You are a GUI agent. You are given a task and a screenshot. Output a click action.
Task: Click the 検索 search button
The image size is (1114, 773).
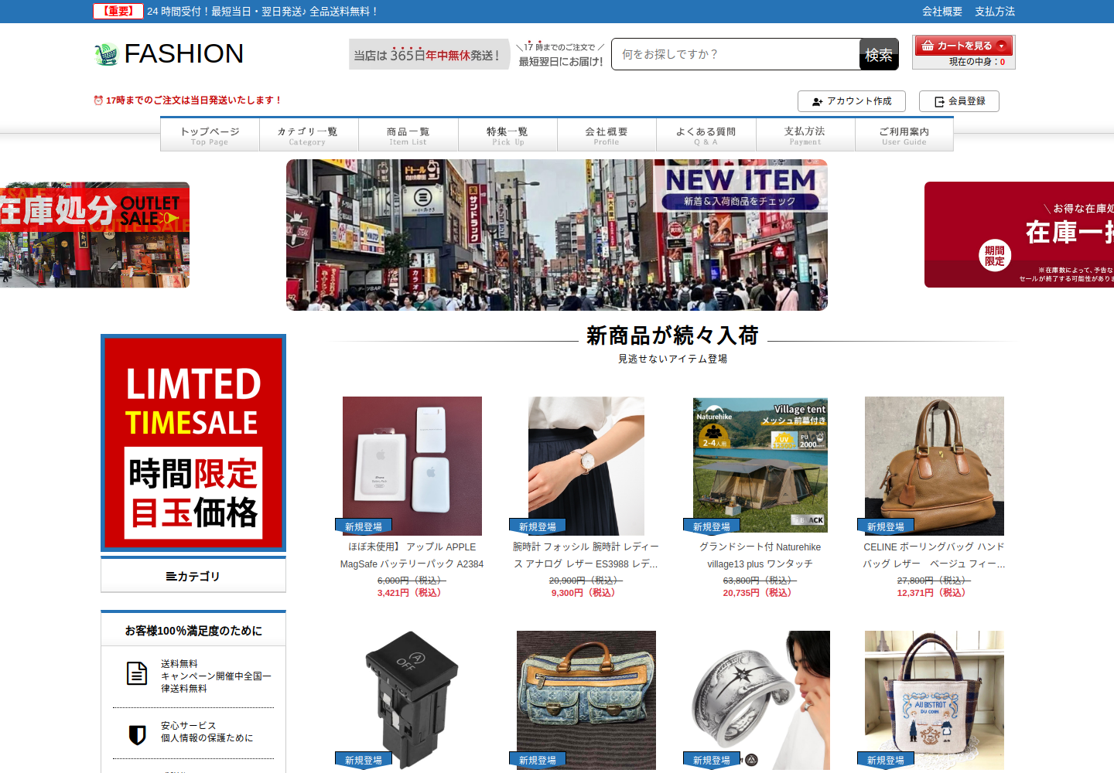tap(879, 55)
